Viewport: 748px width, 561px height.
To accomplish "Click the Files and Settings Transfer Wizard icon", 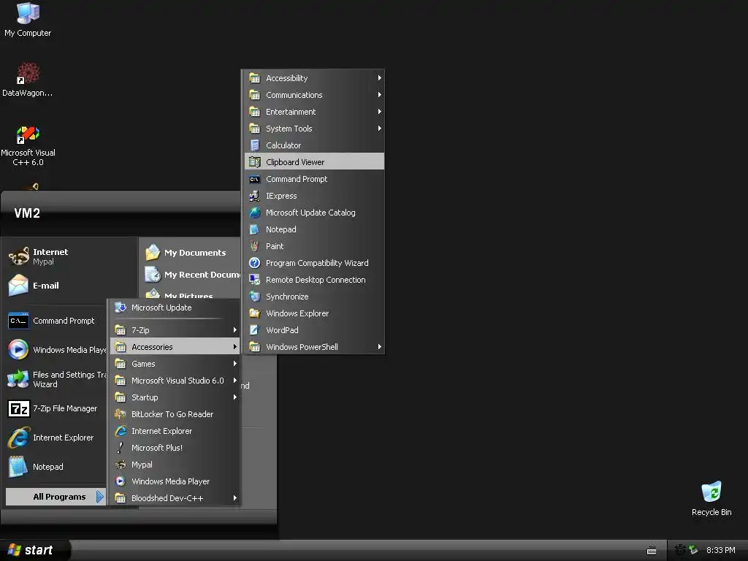I will (x=18, y=379).
